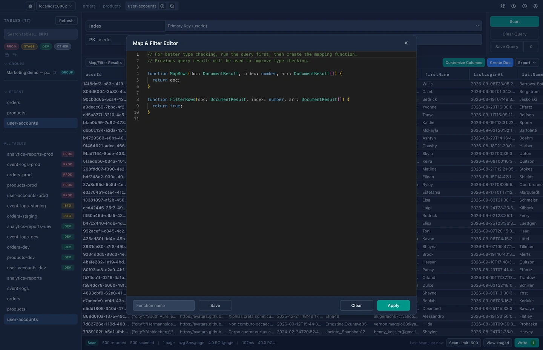
Task: Click Create Doc button
Action: pos(500,63)
